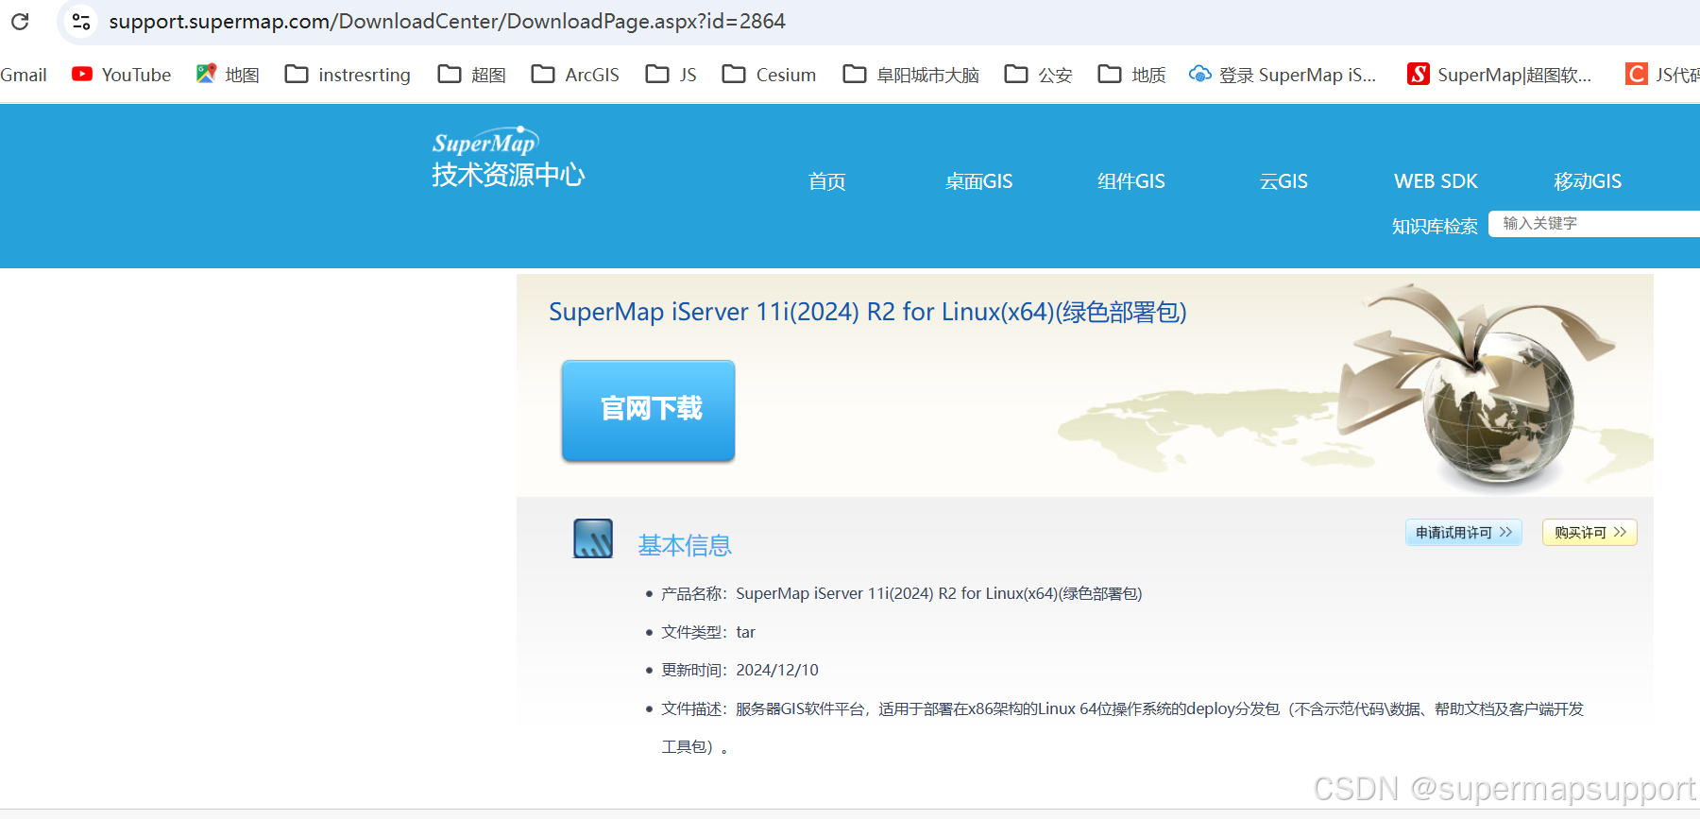This screenshot has height=819, width=1700.
Task: Open the 移动GIS navigation item
Action: pos(1588,181)
